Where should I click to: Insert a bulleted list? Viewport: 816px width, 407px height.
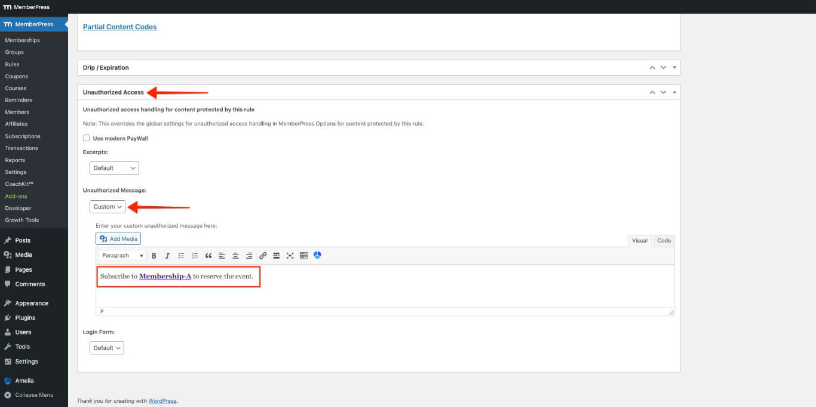coord(181,256)
